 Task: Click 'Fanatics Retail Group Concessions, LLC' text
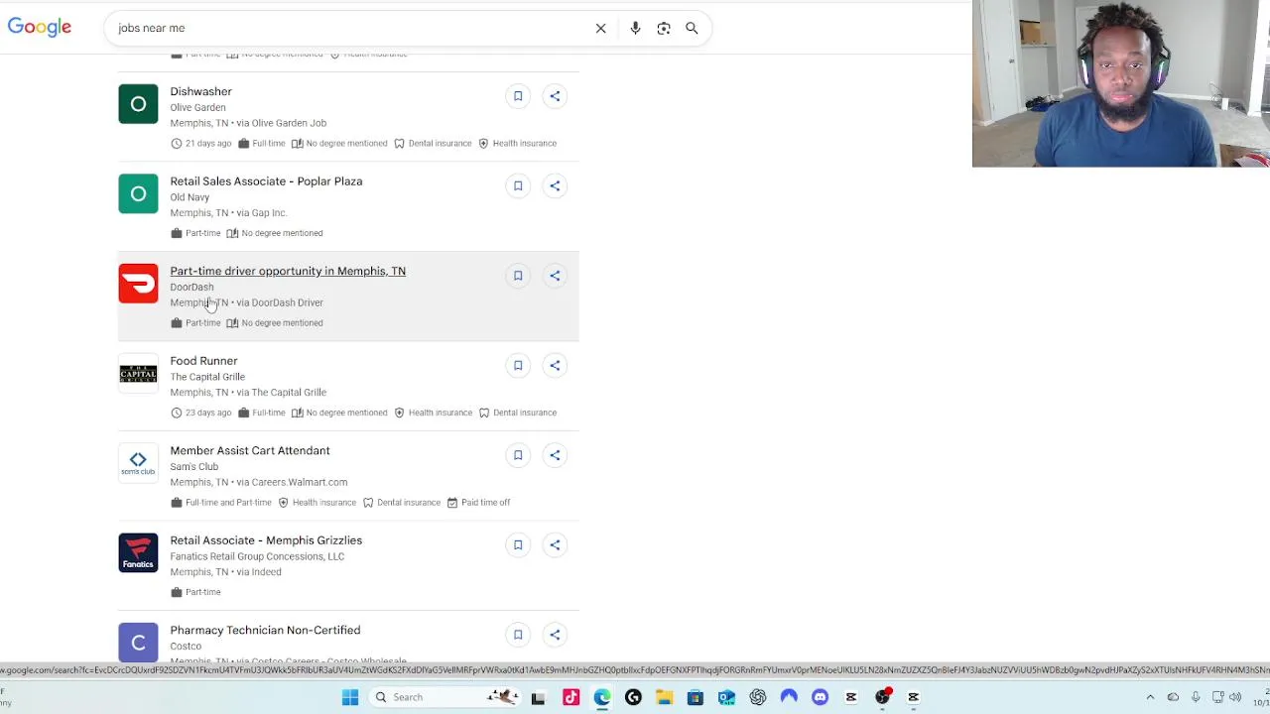257,556
